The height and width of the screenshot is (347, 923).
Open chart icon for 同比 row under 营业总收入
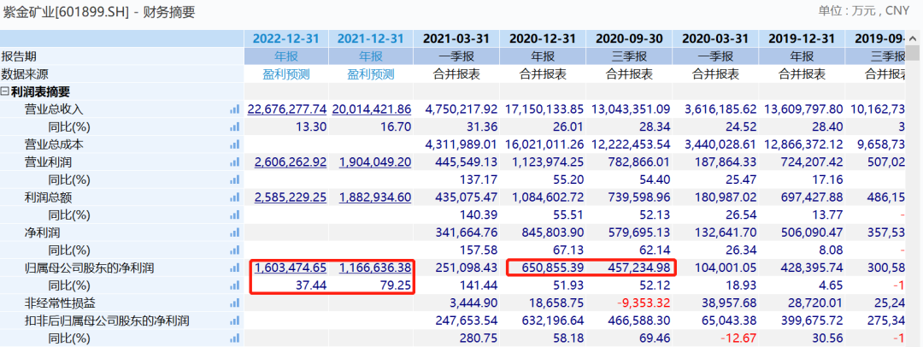pyautogui.click(x=235, y=126)
